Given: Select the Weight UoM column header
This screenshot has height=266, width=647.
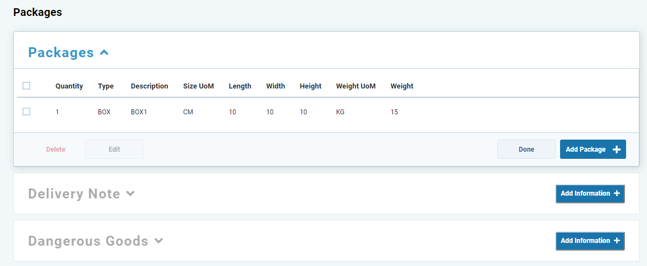Looking at the screenshot, I should click(355, 86).
